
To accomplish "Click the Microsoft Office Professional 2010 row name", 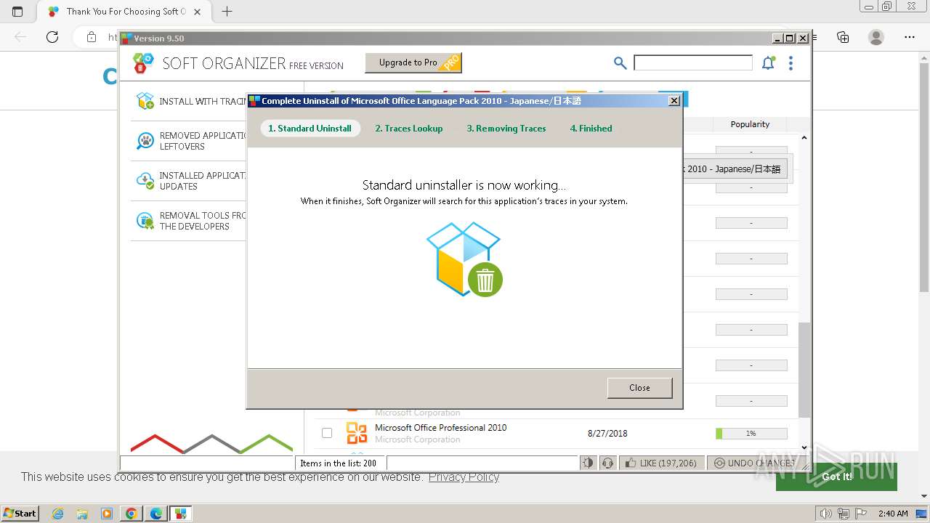I will (441, 428).
